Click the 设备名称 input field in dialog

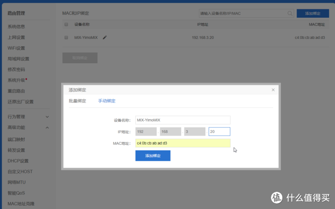pos(183,120)
